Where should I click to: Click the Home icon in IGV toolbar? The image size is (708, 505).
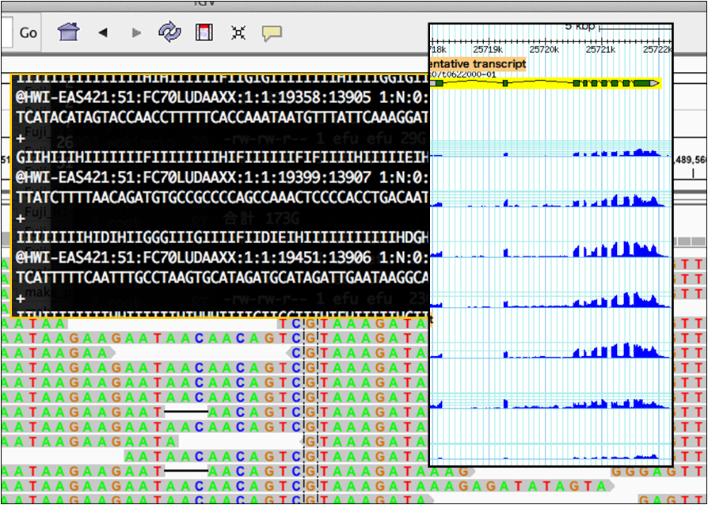point(69,32)
